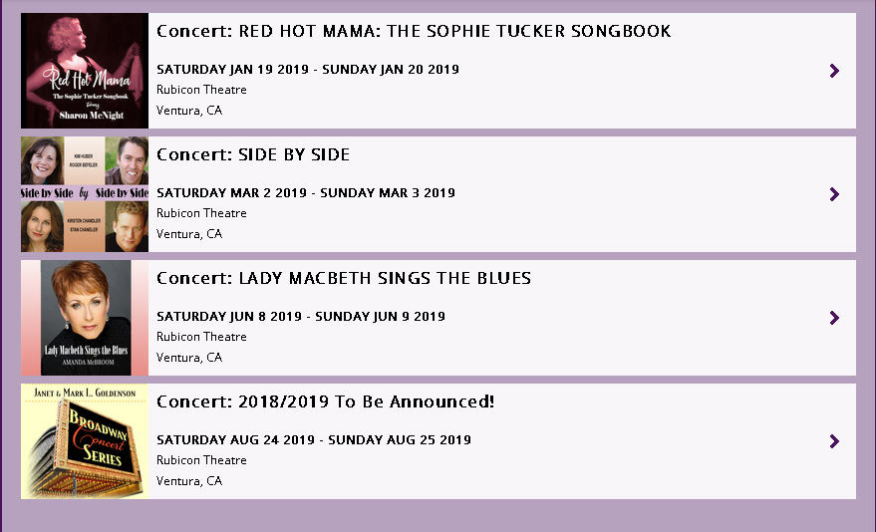The width and height of the screenshot is (876, 532).
Task: Click the Saturday Jun 8 2019 date line
Action: (x=301, y=317)
